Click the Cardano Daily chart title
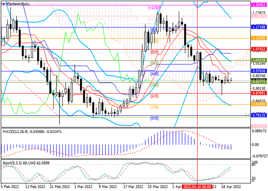Image resolution: width=268 pixels, height=191 pixels. coord(18,4)
